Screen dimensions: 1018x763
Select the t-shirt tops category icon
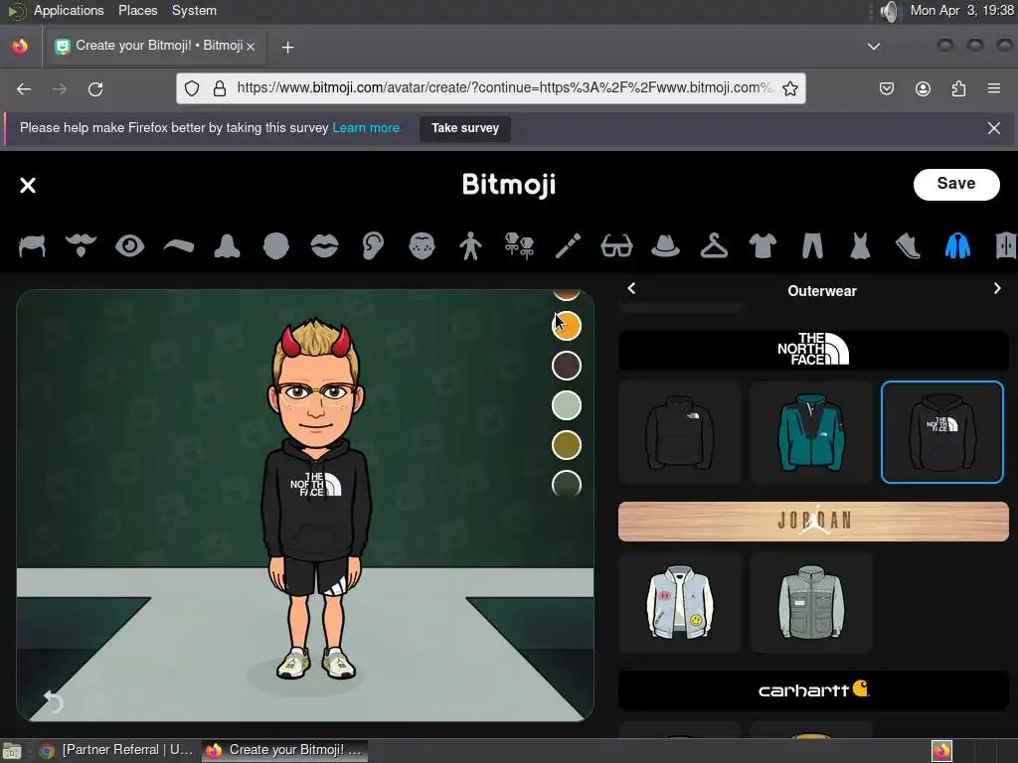[763, 246]
